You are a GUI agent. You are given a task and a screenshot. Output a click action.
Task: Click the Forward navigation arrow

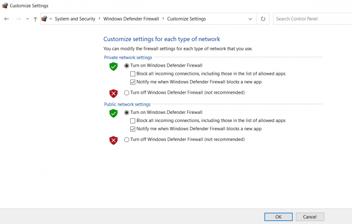click(18, 19)
